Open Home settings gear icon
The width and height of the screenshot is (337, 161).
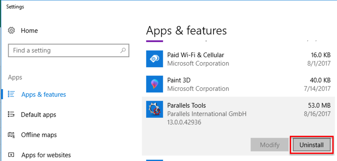point(11,30)
